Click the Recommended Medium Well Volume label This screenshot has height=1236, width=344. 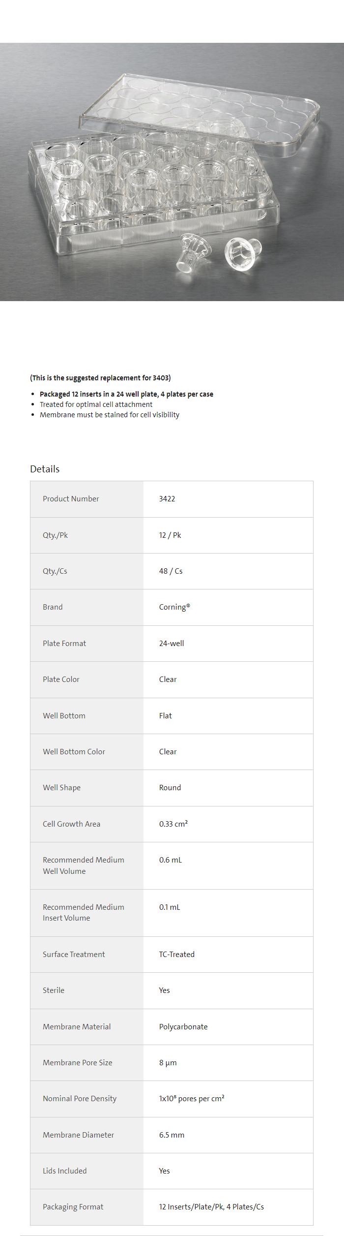83,865
